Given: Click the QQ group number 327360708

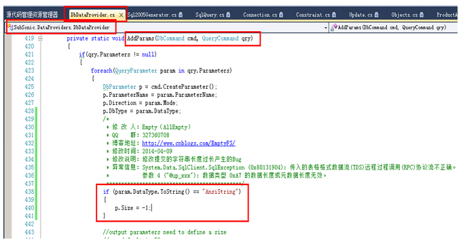Looking at the screenshot, I should tap(155, 136).
